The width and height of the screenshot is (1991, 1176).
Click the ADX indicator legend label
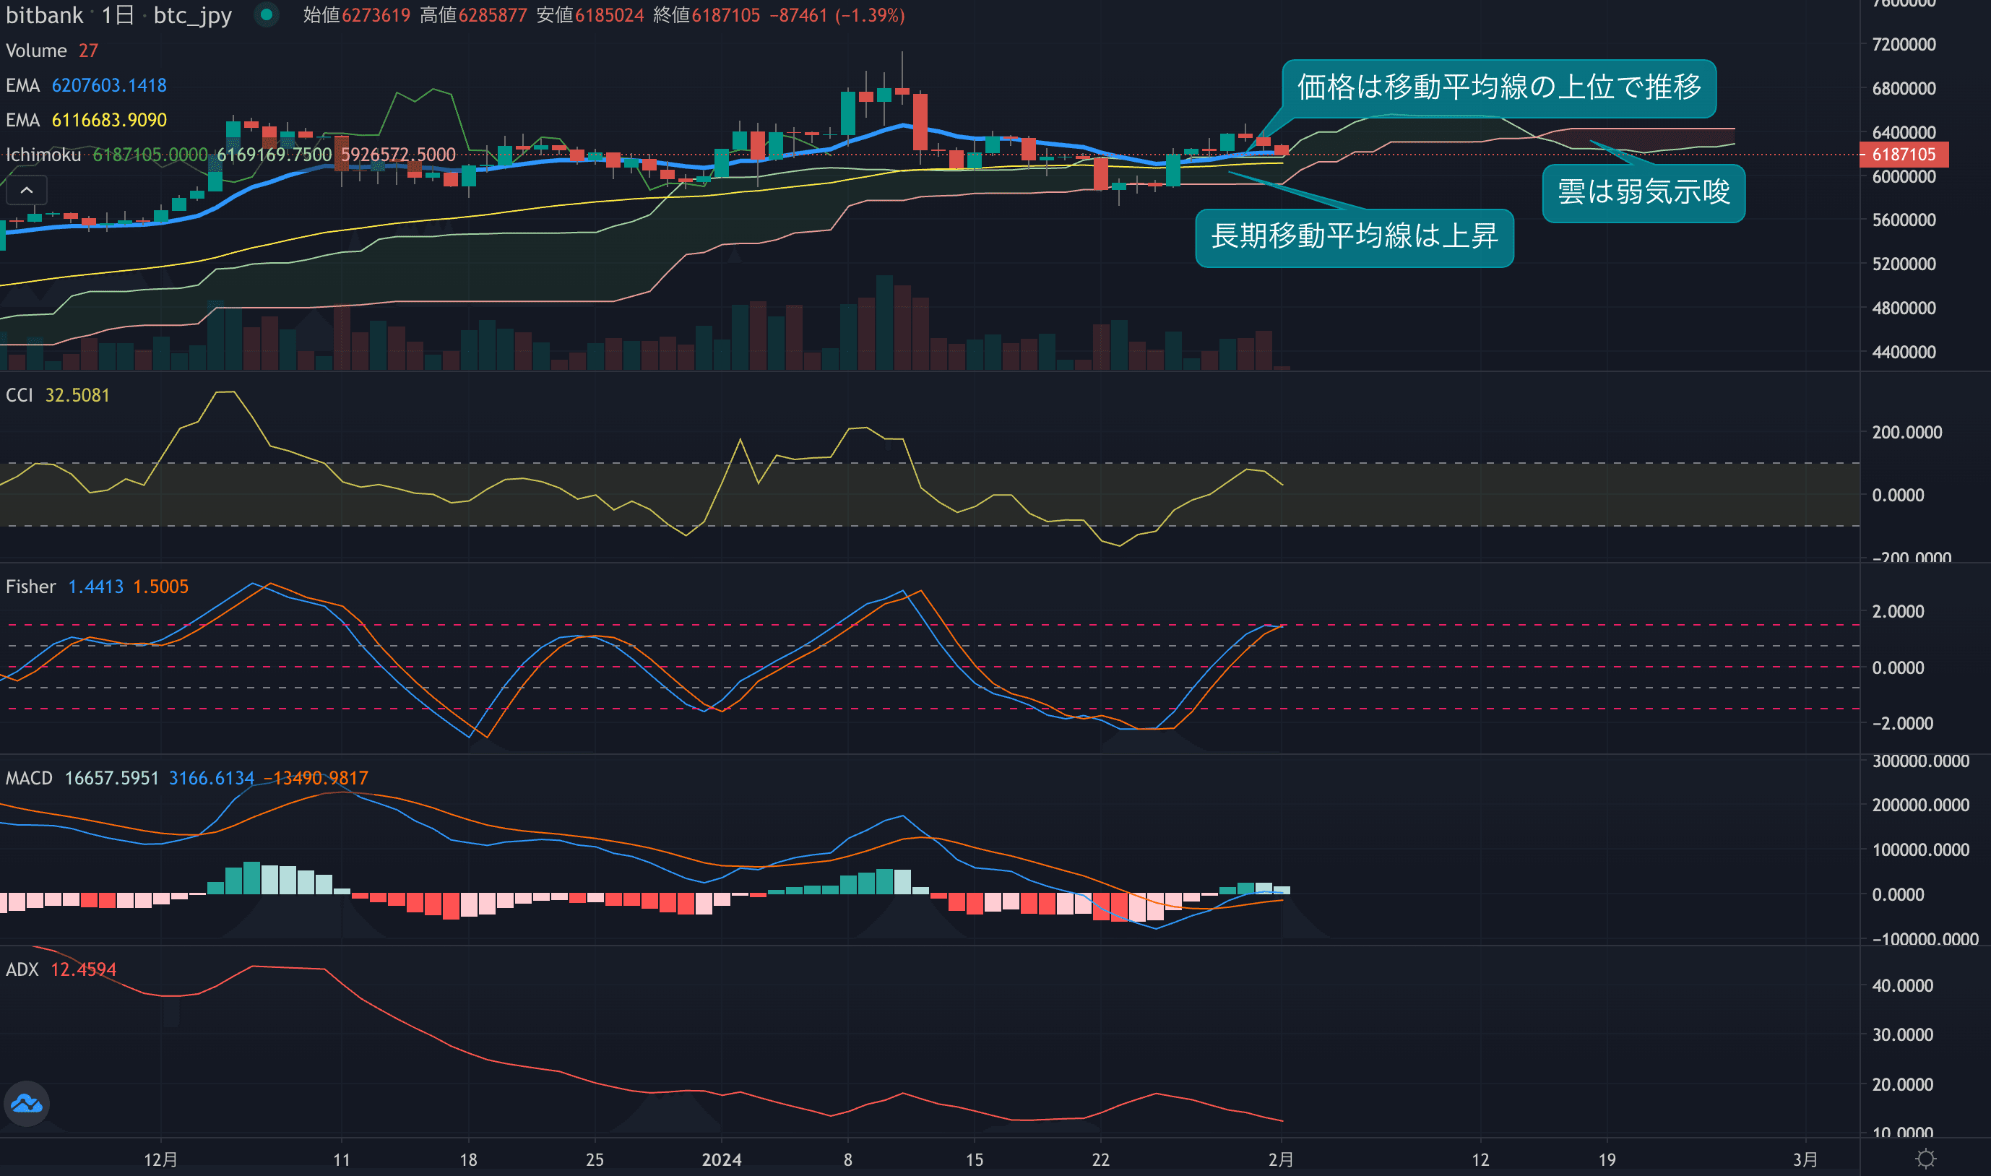click(x=22, y=970)
